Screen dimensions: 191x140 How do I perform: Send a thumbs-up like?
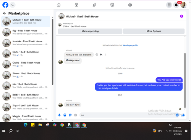tap(183, 115)
